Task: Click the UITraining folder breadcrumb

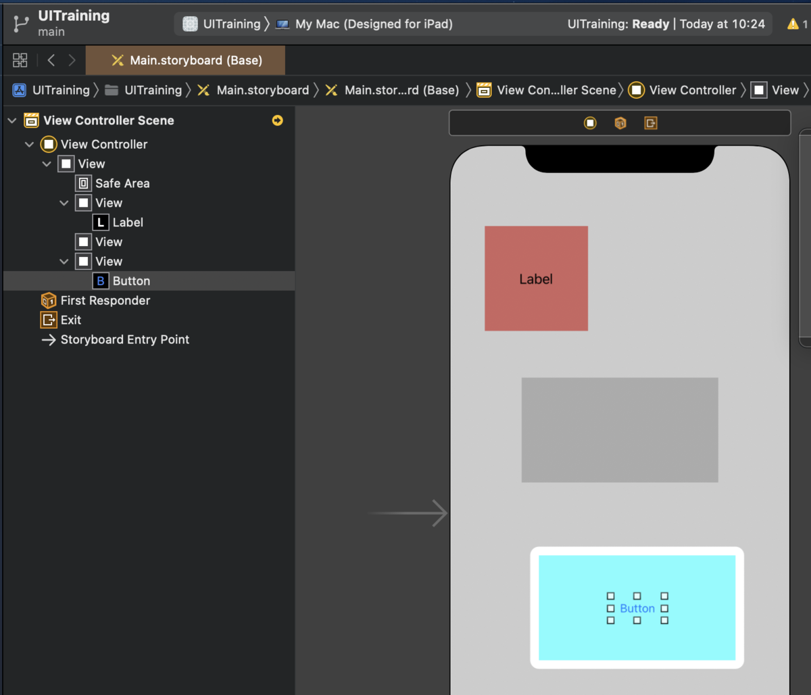Action: [x=143, y=90]
